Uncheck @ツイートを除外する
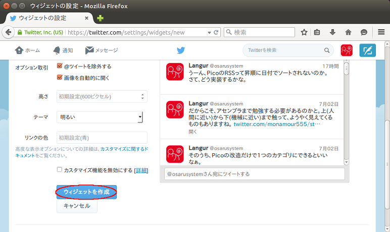This screenshot has width=390, height=232. coord(60,66)
